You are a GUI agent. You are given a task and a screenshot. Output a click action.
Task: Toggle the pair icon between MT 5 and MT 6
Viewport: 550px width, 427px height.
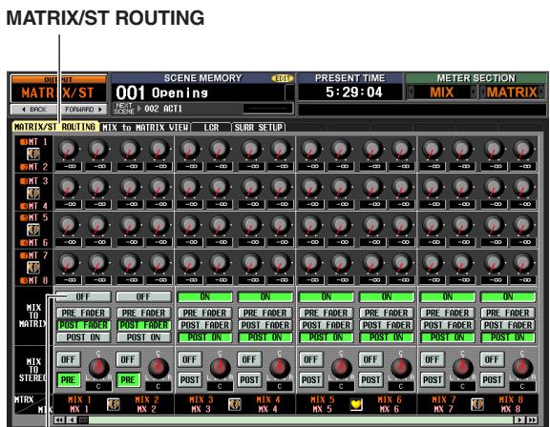tap(33, 230)
